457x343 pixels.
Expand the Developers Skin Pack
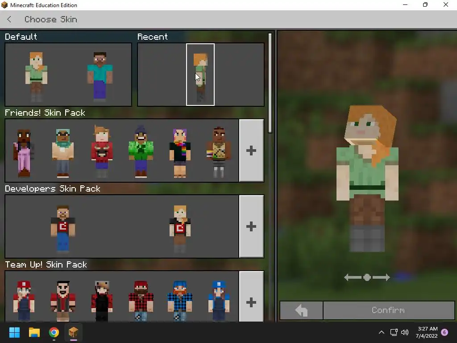coord(251,226)
